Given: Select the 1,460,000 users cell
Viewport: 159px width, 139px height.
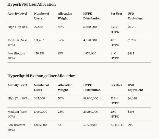Looking at the screenshot, I should [x=40, y=112].
